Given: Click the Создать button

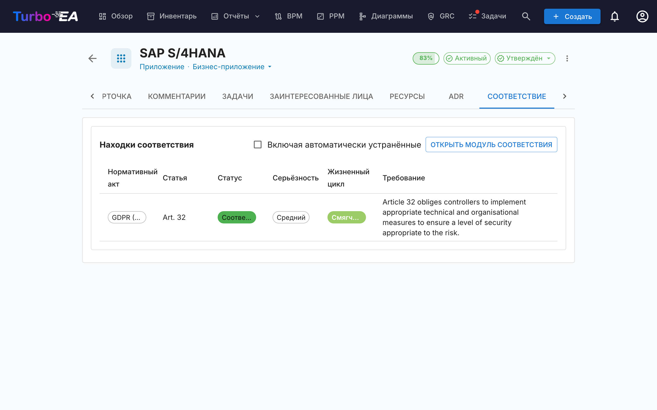Looking at the screenshot, I should pyautogui.click(x=572, y=16).
